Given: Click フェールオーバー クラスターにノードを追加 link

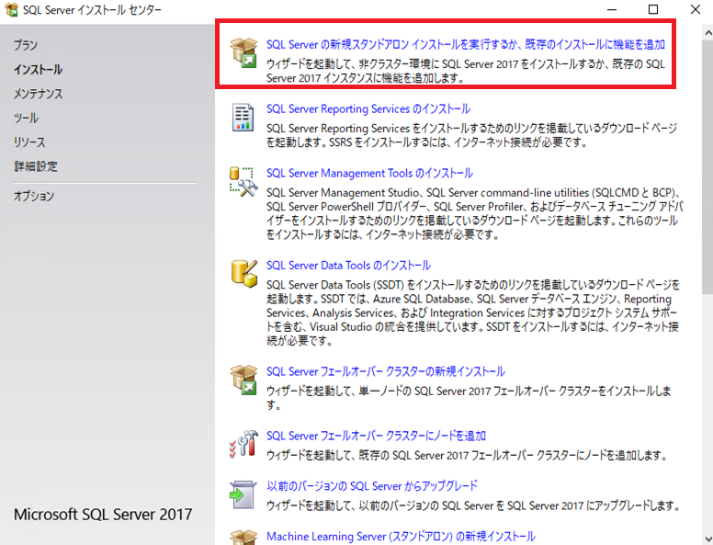Looking at the screenshot, I should pyautogui.click(x=376, y=436).
